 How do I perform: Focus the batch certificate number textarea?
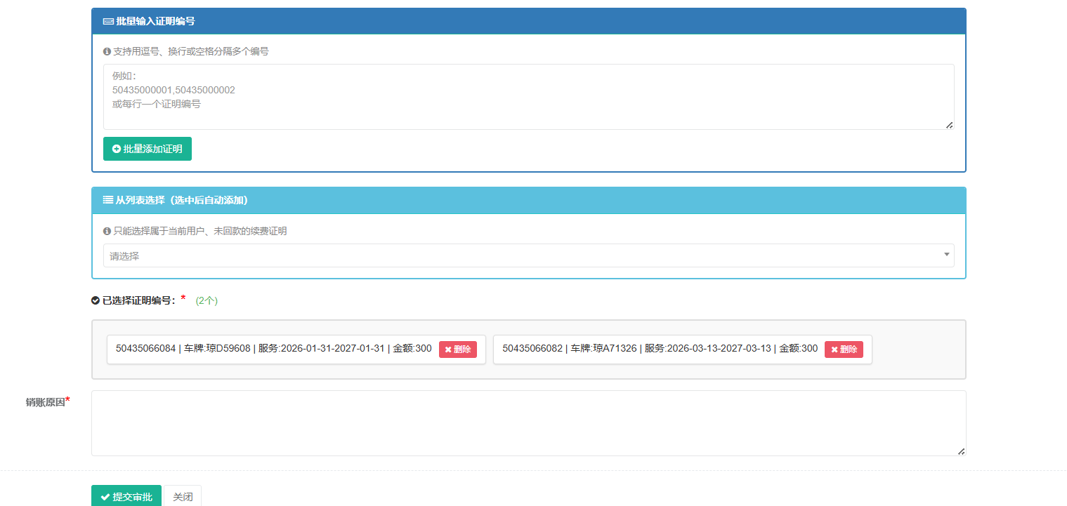pyautogui.click(x=528, y=97)
